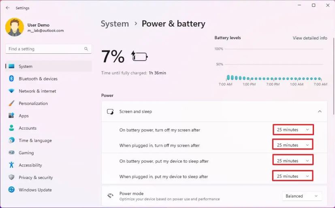The height and width of the screenshot is (208, 335).
Task: Focus the Find a setting search box
Action: pos(45,49)
